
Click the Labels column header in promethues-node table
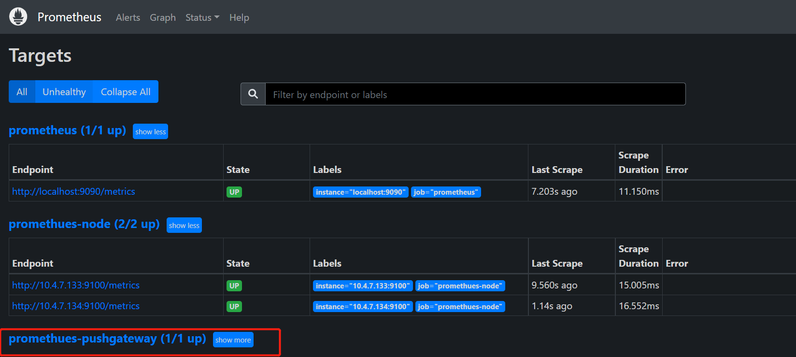327,263
